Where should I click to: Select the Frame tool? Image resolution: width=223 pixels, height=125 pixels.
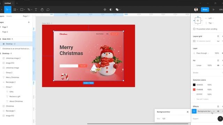[15, 10]
